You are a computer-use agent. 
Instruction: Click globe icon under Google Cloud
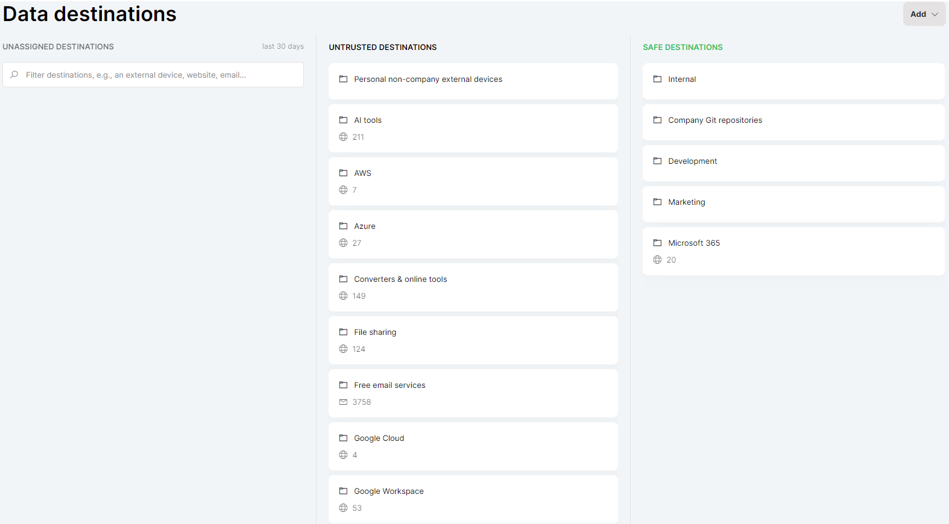click(343, 455)
